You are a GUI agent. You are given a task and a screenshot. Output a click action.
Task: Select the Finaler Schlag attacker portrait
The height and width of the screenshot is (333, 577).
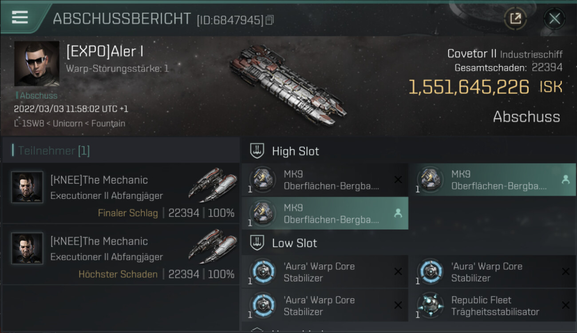coord(28,187)
